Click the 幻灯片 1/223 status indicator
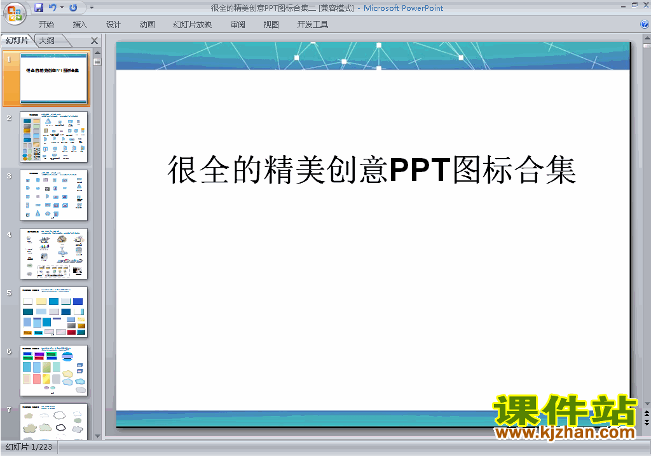Viewport: 651px width, 456px height. click(x=29, y=447)
